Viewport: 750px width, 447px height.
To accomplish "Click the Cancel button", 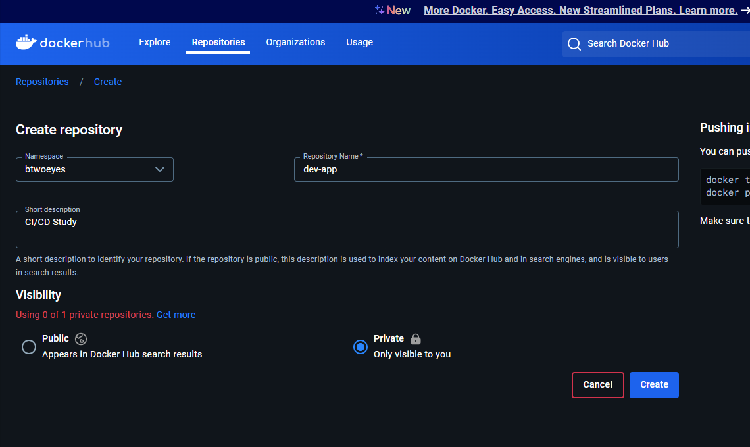I will [x=597, y=384].
